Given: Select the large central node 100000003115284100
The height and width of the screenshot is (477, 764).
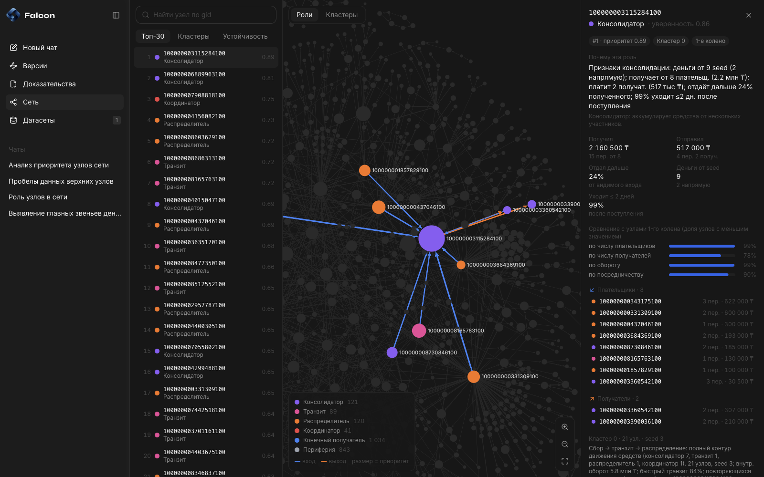Looking at the screenshot, I should tap(432, 238).
